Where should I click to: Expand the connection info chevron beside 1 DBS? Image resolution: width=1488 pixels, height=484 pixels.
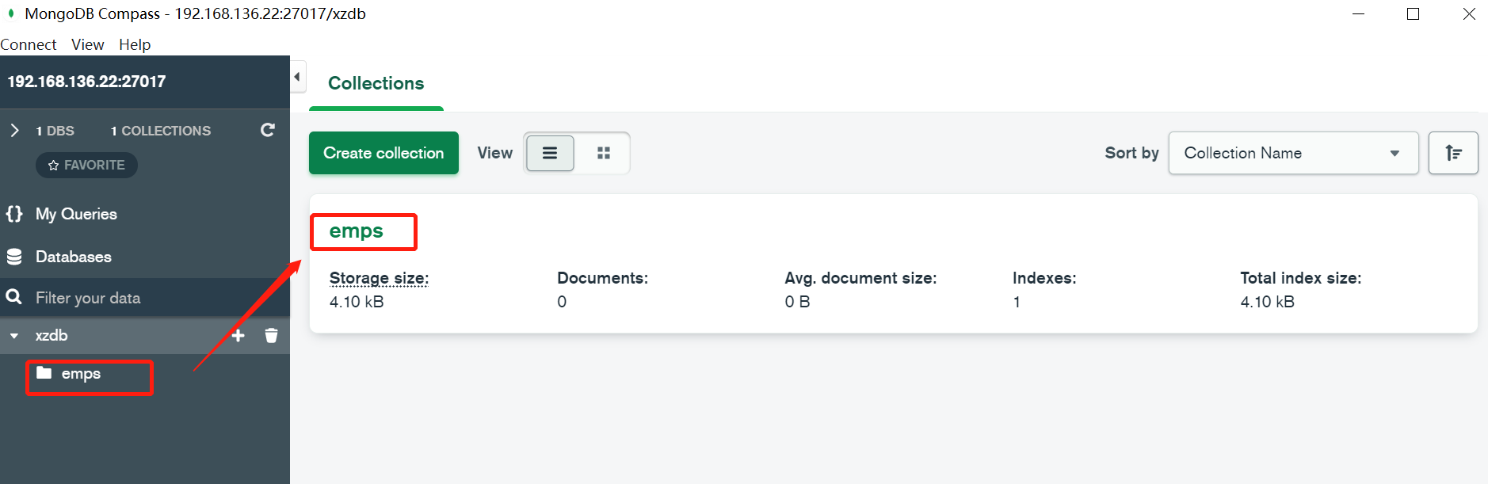tap(14, 130)
